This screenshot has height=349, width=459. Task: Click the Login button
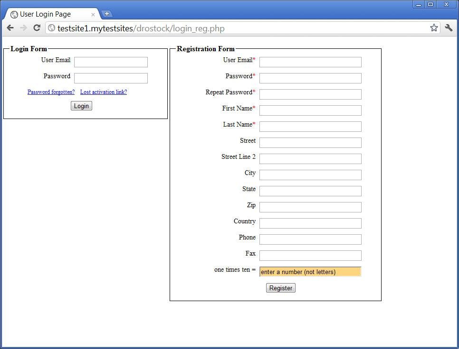[81, 105]
